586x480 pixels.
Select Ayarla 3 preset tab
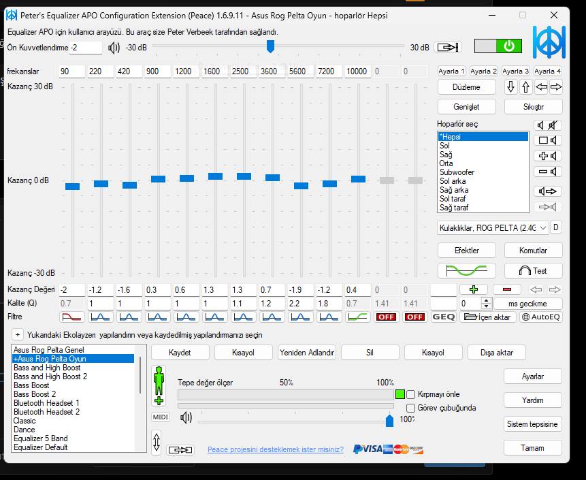click(x=515, y=71)
